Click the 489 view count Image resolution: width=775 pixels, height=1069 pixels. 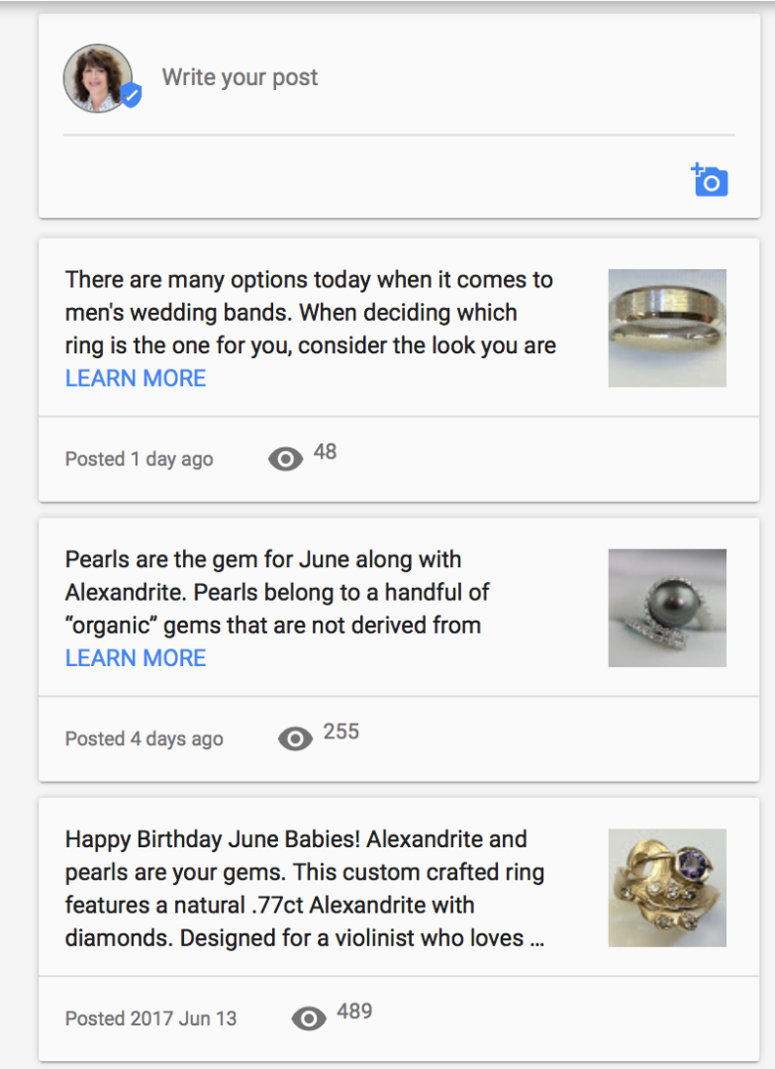pos(354,1012)
